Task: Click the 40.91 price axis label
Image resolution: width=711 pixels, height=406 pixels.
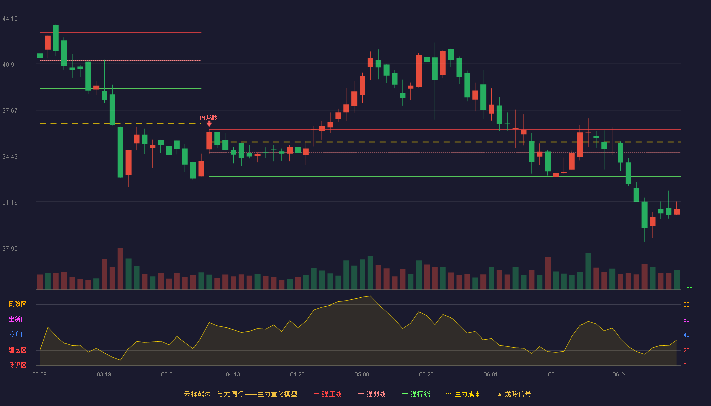Action: [x=10, y=65]
